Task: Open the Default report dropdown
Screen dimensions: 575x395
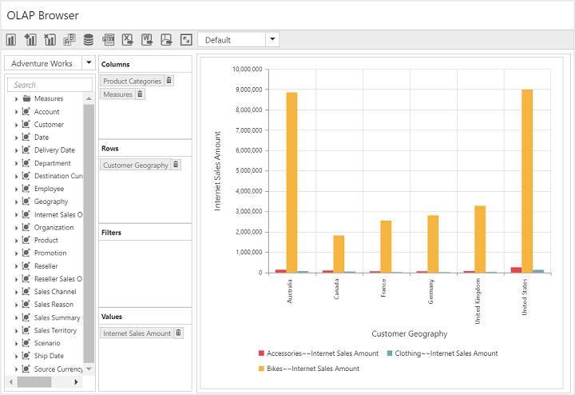Action: pyautogui.click(x=272, y=40)
